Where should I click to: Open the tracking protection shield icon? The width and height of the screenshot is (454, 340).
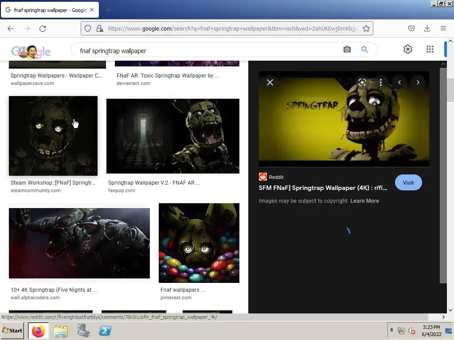88,28
